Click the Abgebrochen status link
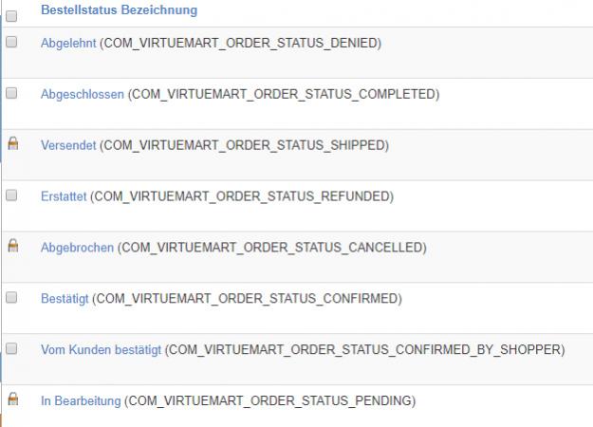593x427 pixels. coord(77,248)
